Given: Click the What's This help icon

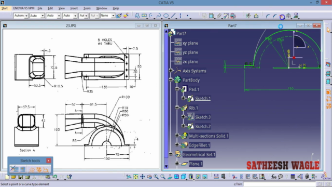Looking at the screenshot, I should (69, 177).
